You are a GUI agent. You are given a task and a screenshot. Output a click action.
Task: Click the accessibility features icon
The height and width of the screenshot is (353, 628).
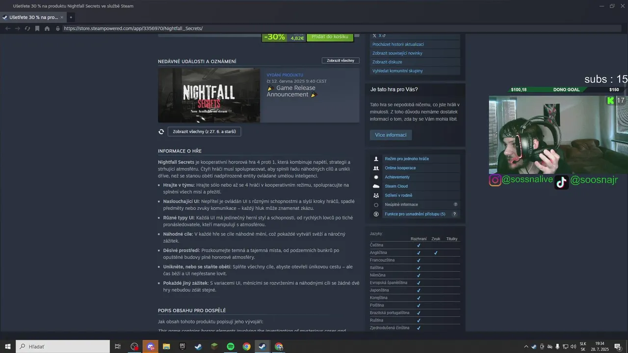coord(376,214)
